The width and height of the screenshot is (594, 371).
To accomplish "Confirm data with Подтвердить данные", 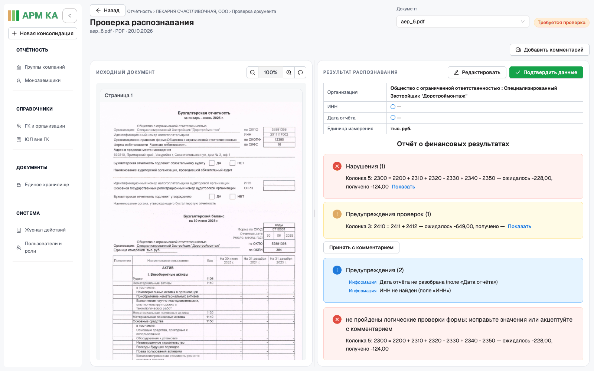I will pos(546,72).
